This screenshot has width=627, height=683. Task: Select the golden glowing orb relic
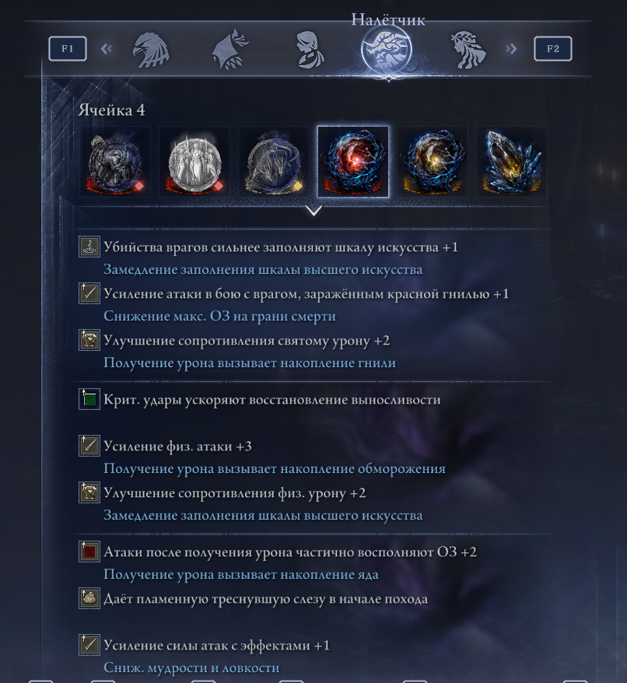tap(433, 162)
